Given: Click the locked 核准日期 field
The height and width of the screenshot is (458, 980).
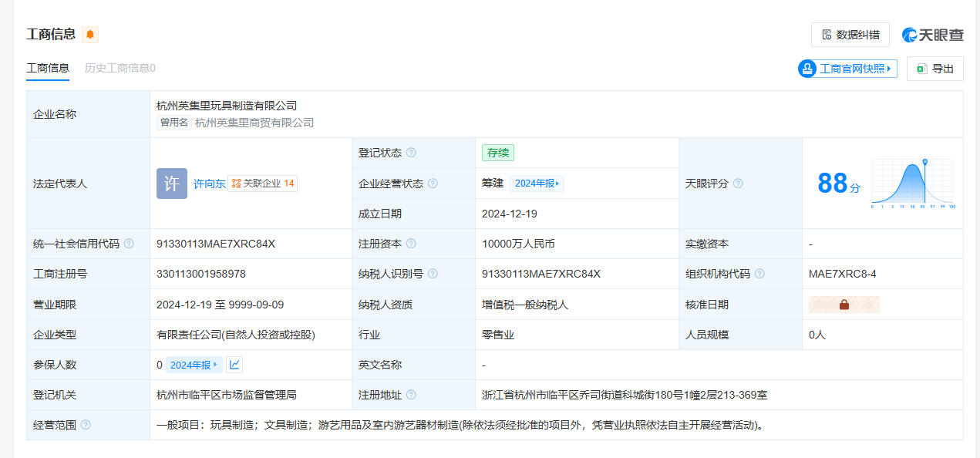Looking at the screenshot, I should coord(844,305).
